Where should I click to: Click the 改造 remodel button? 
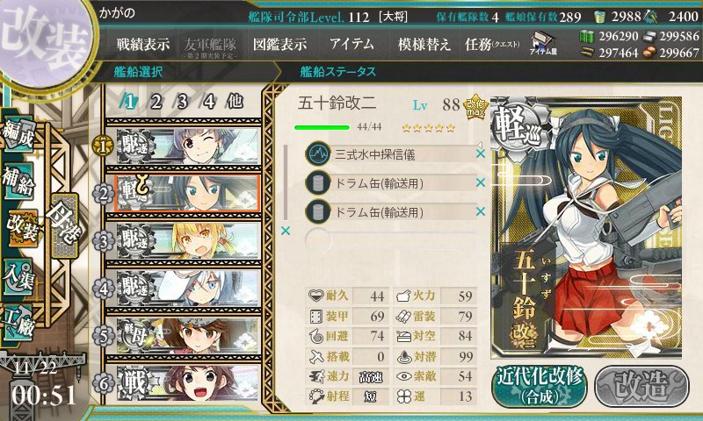click(641, 386)
